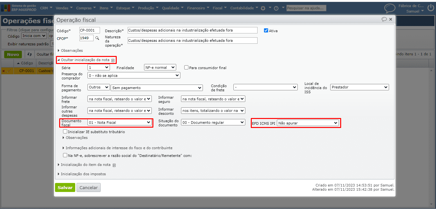
Task: Click note icon beside Ocultar inicialização da nota
Action: 113,60
